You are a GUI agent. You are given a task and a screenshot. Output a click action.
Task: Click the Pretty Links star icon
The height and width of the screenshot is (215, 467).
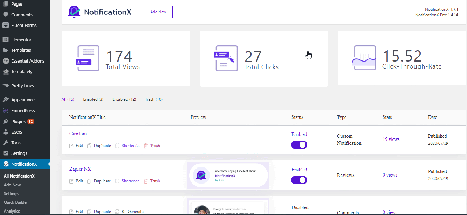pos(6,86)
